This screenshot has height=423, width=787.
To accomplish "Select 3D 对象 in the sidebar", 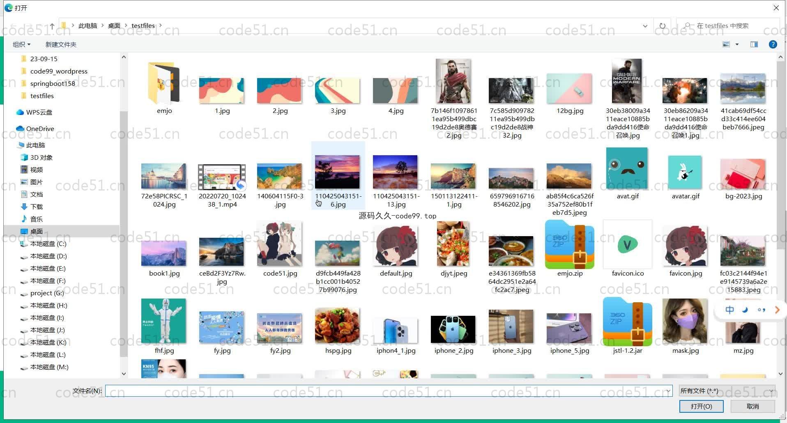I will 37,157.
